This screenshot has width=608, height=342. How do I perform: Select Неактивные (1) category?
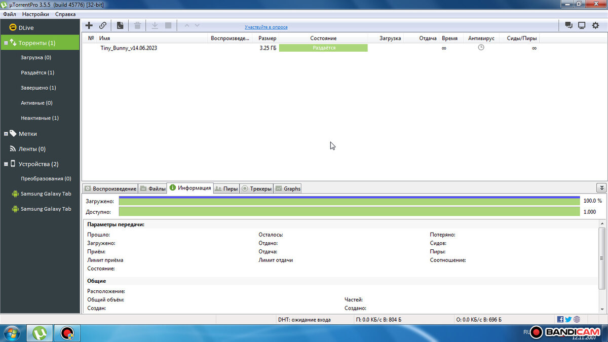40,118
